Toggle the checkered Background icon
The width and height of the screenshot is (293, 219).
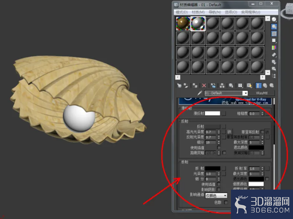pos(274,34)
